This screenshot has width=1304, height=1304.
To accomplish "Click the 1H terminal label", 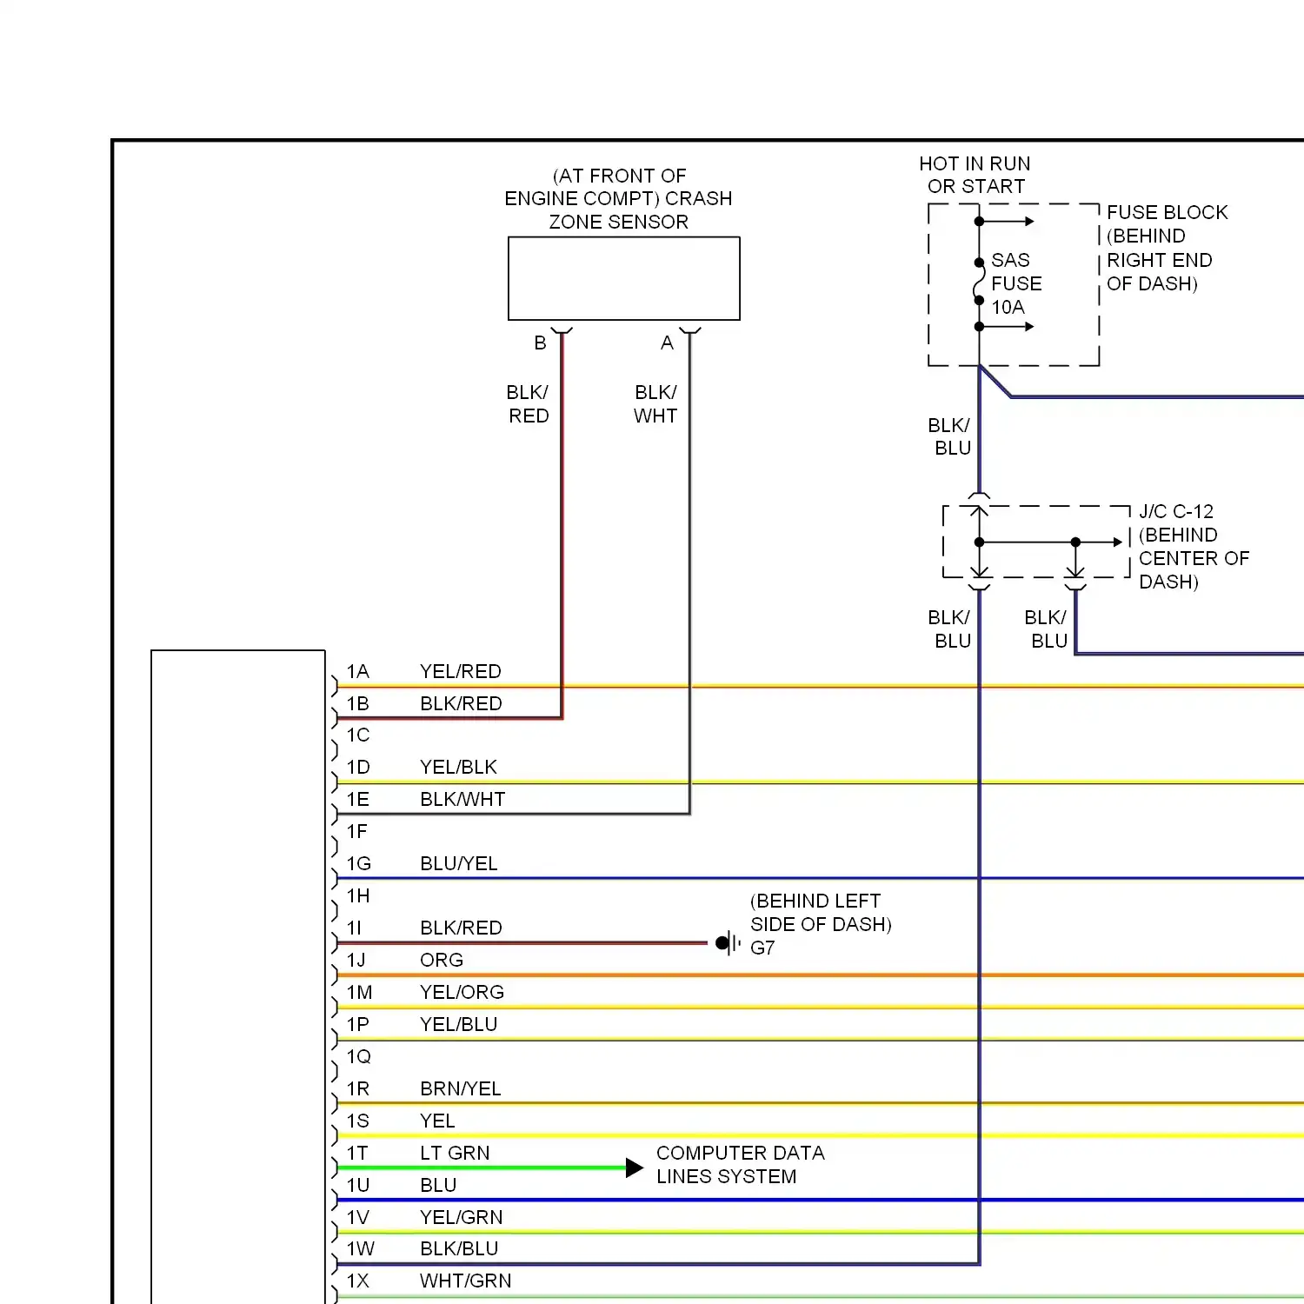I will (x=358, y=896).
